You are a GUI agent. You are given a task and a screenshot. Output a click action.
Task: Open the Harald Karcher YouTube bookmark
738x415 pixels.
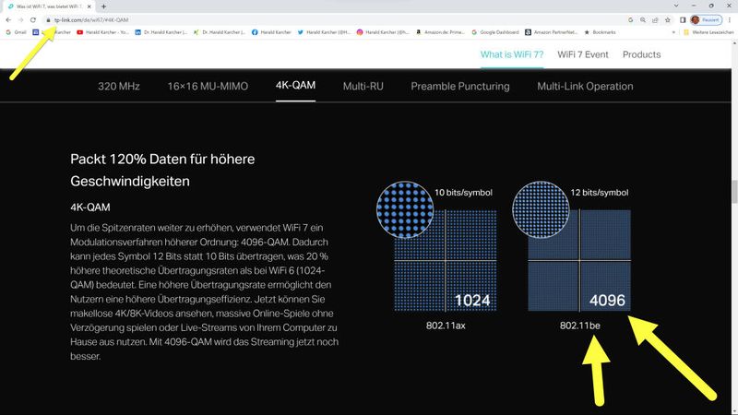[102, 32]
